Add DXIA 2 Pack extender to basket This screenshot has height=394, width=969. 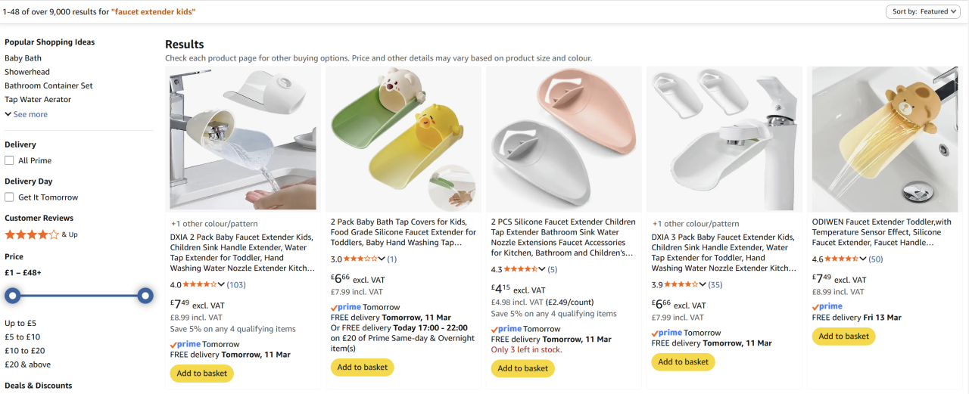click(x=201, y=373)
